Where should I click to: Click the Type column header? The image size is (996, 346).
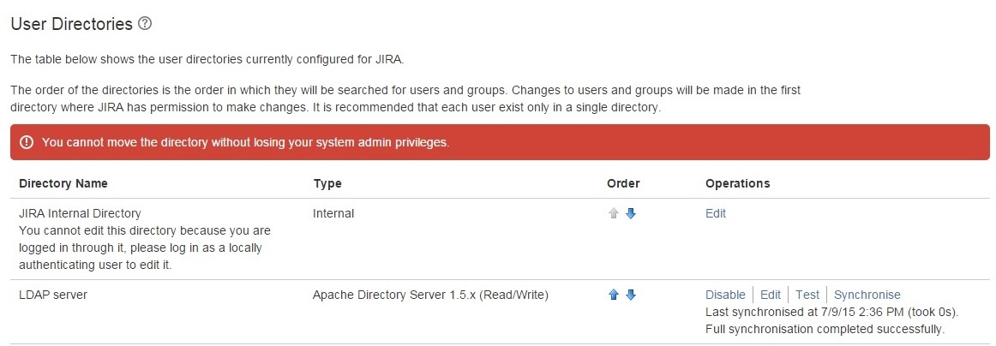(x=327, y=183)
